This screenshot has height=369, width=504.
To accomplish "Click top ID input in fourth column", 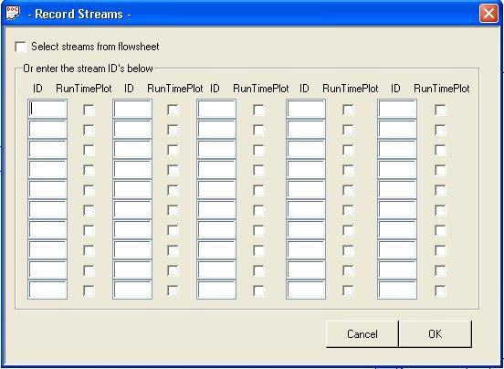I will [x=306, y=109].
